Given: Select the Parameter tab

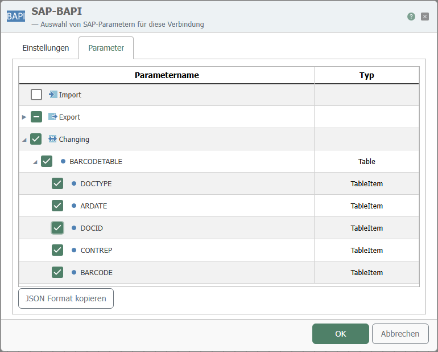Looking at the screenshot, I should click(x=106, y=48).
